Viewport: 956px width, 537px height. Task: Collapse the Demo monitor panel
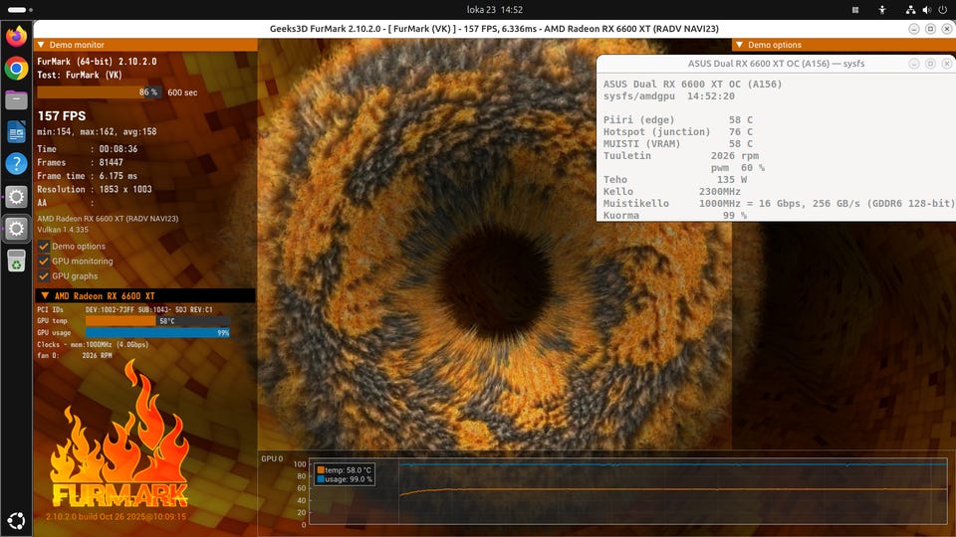[x=41, y=45]
